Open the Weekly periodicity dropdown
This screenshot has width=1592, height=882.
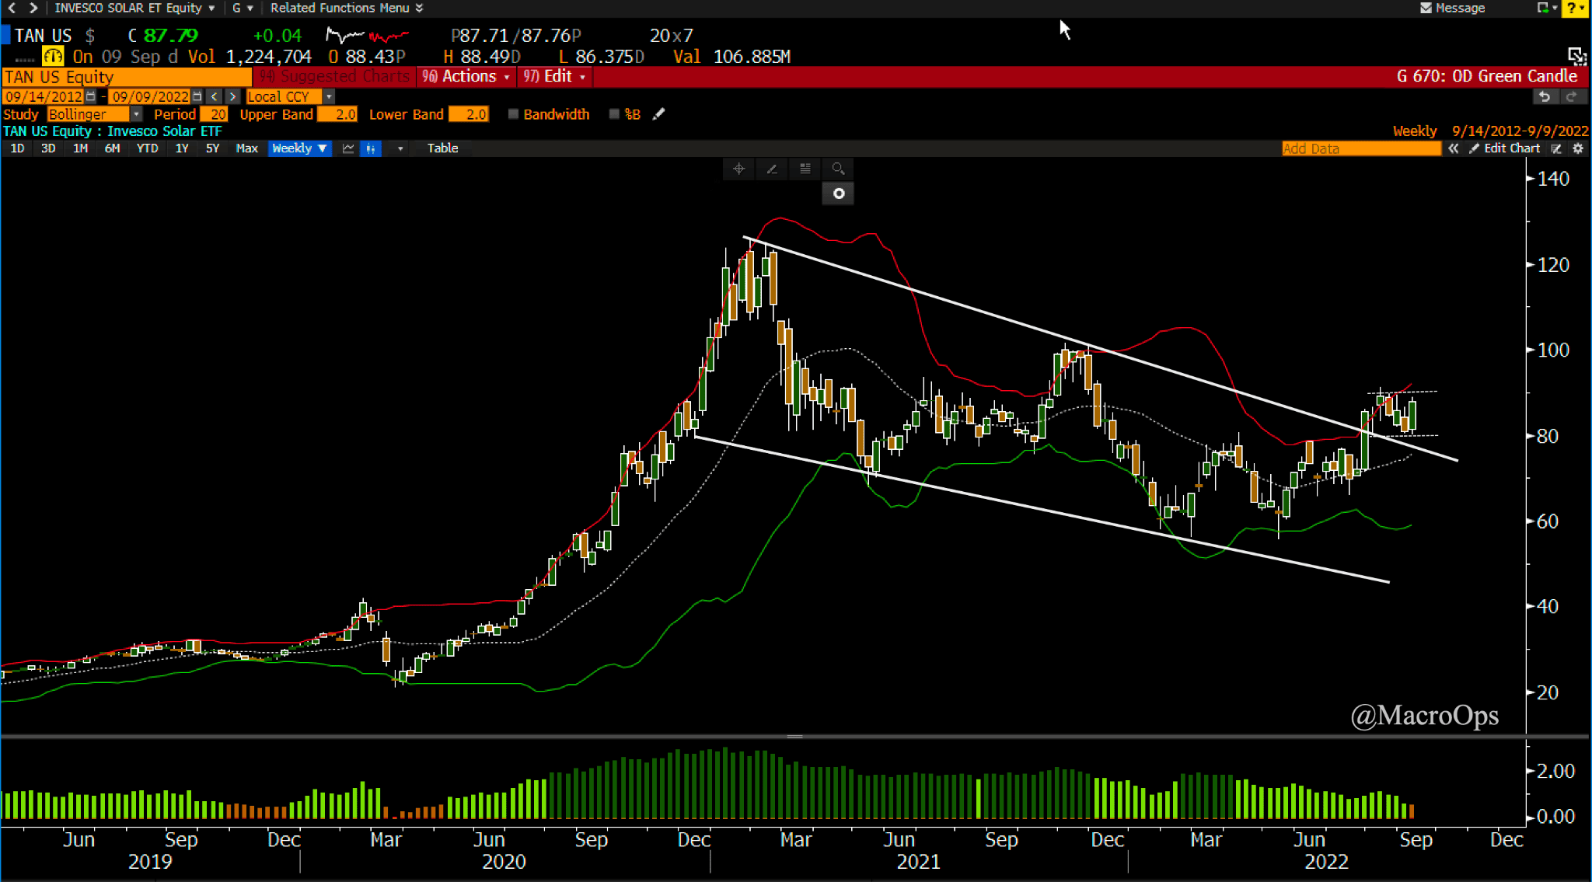[x=299, y=148]
